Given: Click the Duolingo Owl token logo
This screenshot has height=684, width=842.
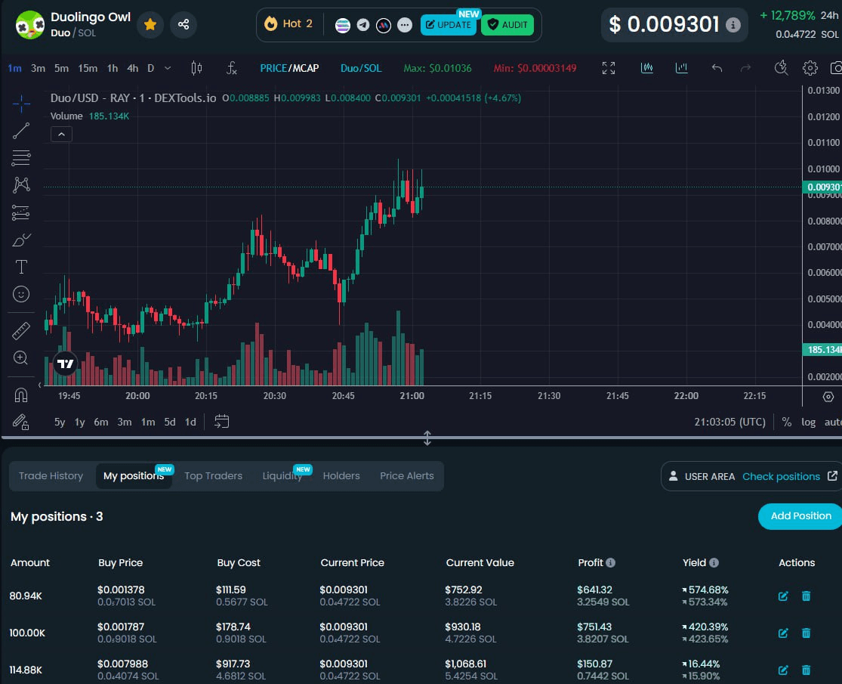Looking at the screenshot, I should tap(29, 25).
